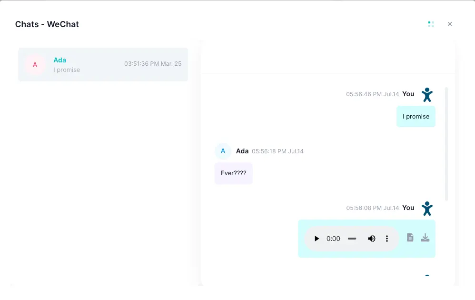Click the 05:56:46 PM Jul.14 timestamp
475x300 pixels.
point(373,94)
